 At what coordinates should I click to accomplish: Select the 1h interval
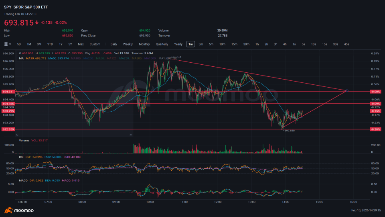click(x=257, y=44)
